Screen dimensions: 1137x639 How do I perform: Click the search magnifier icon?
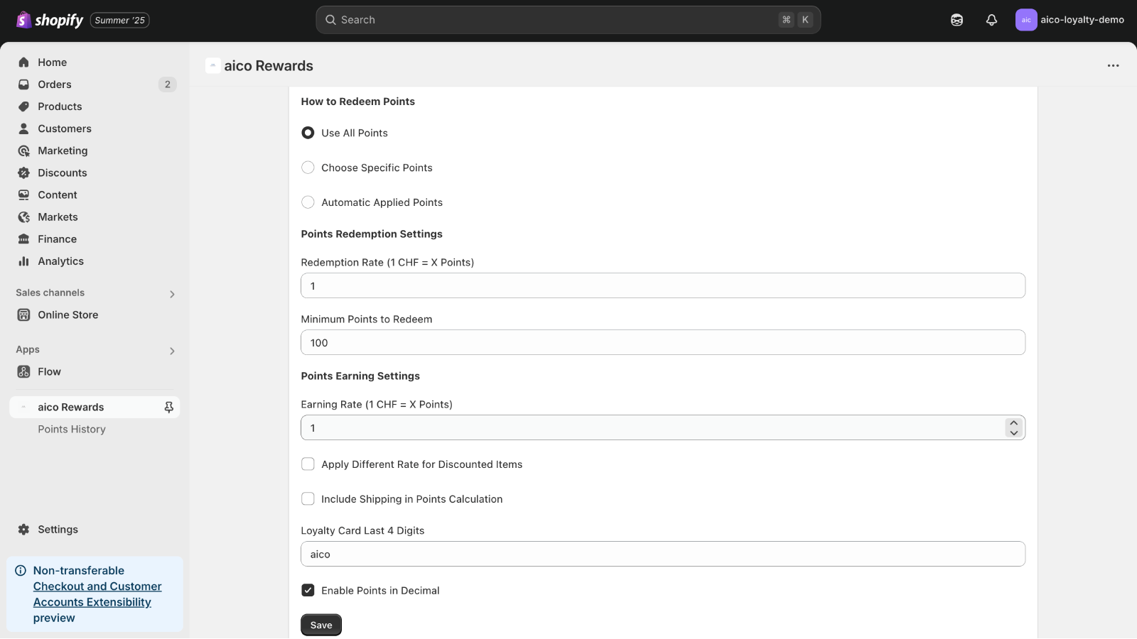coord(330,20)
